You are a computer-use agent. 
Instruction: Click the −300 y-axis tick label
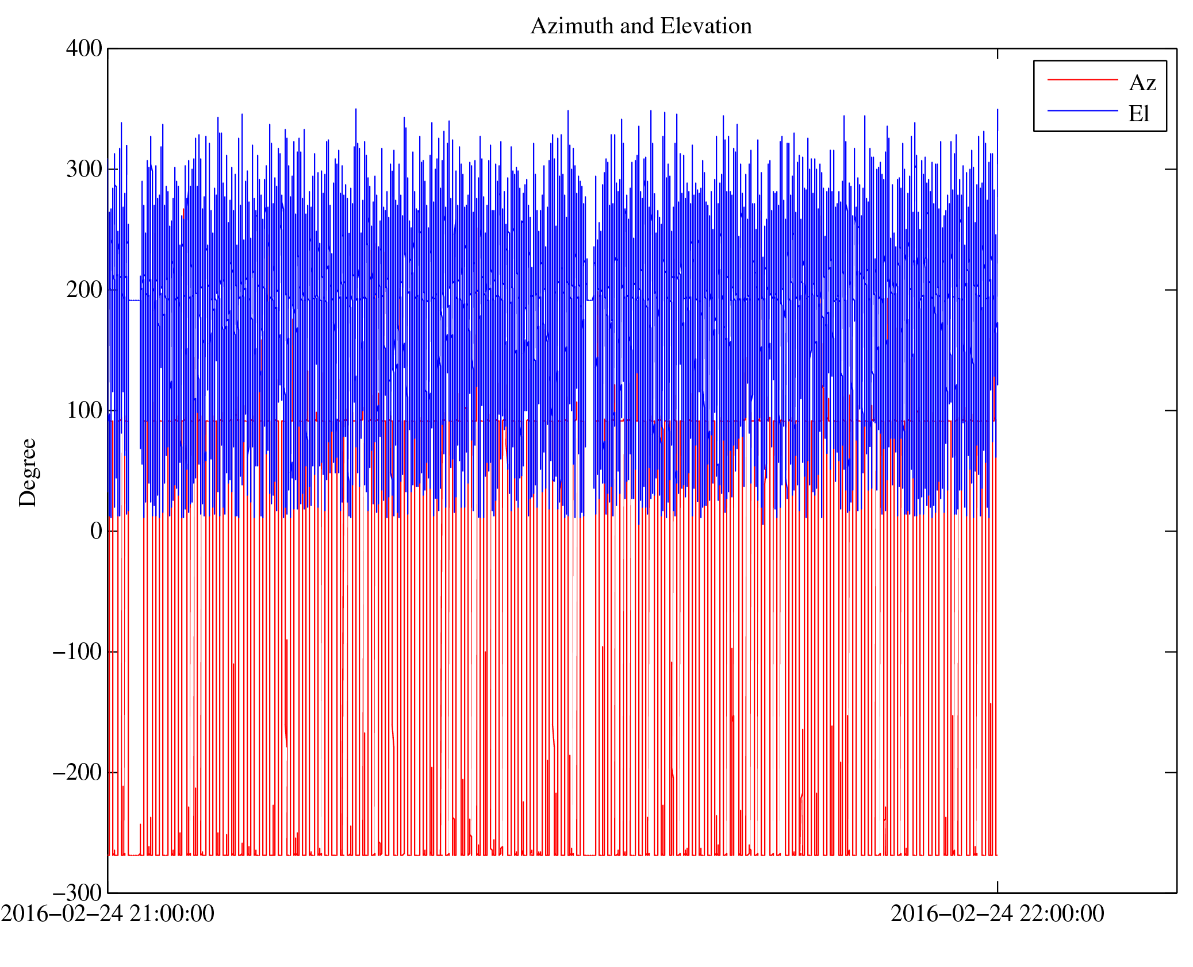(77, 893)
